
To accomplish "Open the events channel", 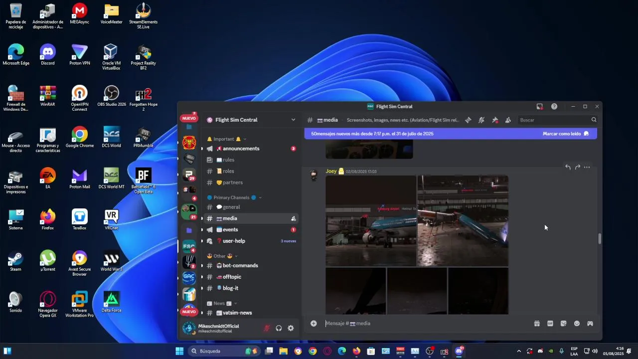I will click(251, 230).
